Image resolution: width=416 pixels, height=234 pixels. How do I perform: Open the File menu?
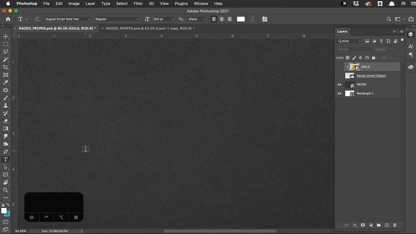pos(46,3)
